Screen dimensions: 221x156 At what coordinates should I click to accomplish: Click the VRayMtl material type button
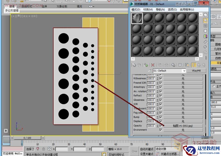click(197, 70)
